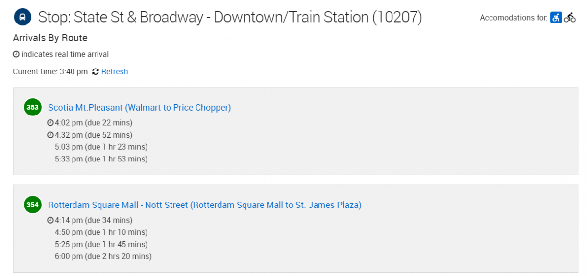588x276 pixels.
Task: Click the green 354 route badge
Action: pyautogui.click(x=32, y=205)
